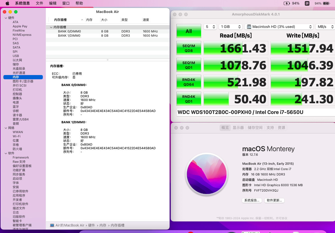Open the 1 GiB test size dropdown
This screenshot has width=335, height=233.
click(x=230, y=27)
